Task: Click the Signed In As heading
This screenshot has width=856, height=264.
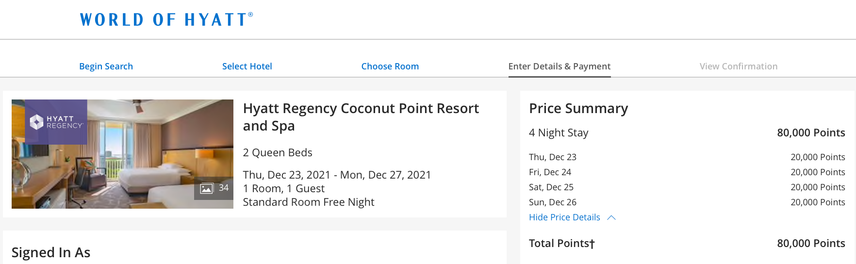Action: [51, 252]
